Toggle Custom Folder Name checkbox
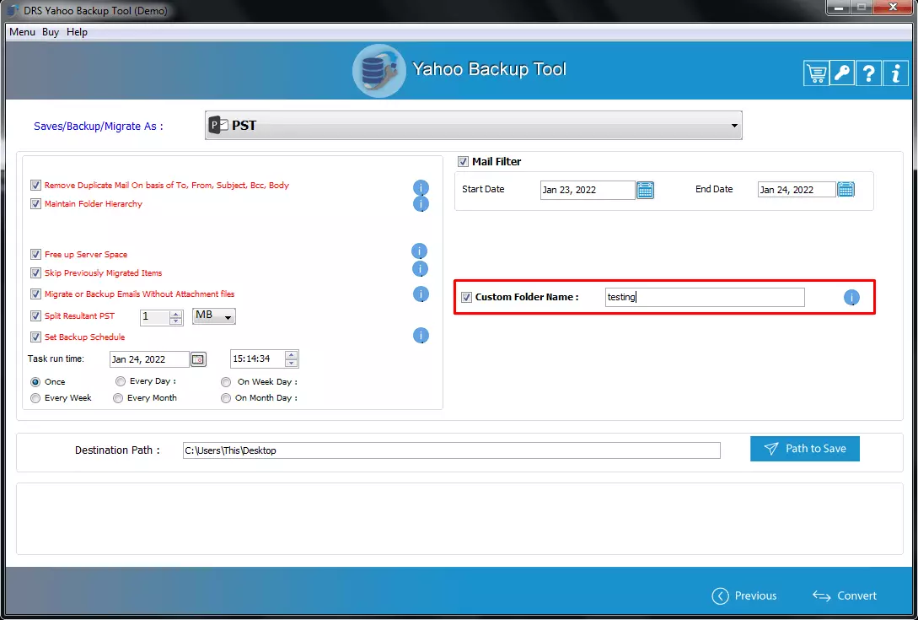 (x=467, y=297)
